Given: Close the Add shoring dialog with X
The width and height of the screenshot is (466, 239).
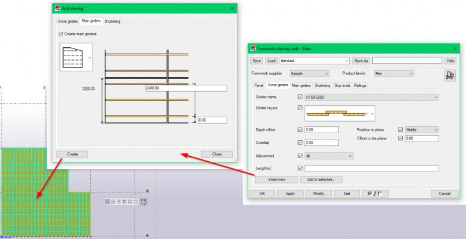Looking at the screenshot, I should point(232,8).
